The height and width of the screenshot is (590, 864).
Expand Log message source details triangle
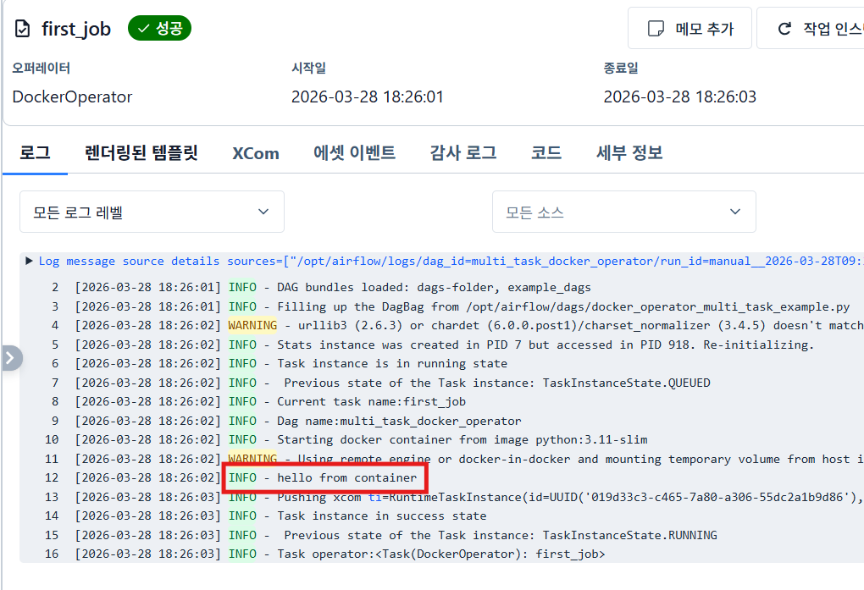pyautogui.click(x=30, y=261)
